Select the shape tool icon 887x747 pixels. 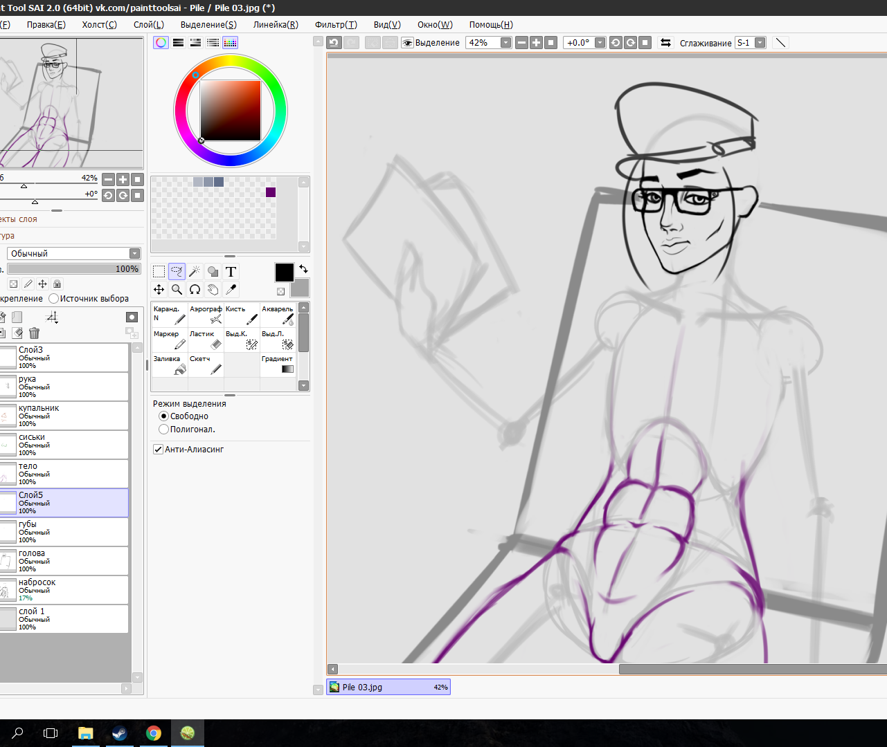(213, 272)
